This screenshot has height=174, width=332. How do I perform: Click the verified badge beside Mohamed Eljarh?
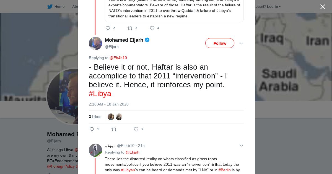(x=147, y=40)
